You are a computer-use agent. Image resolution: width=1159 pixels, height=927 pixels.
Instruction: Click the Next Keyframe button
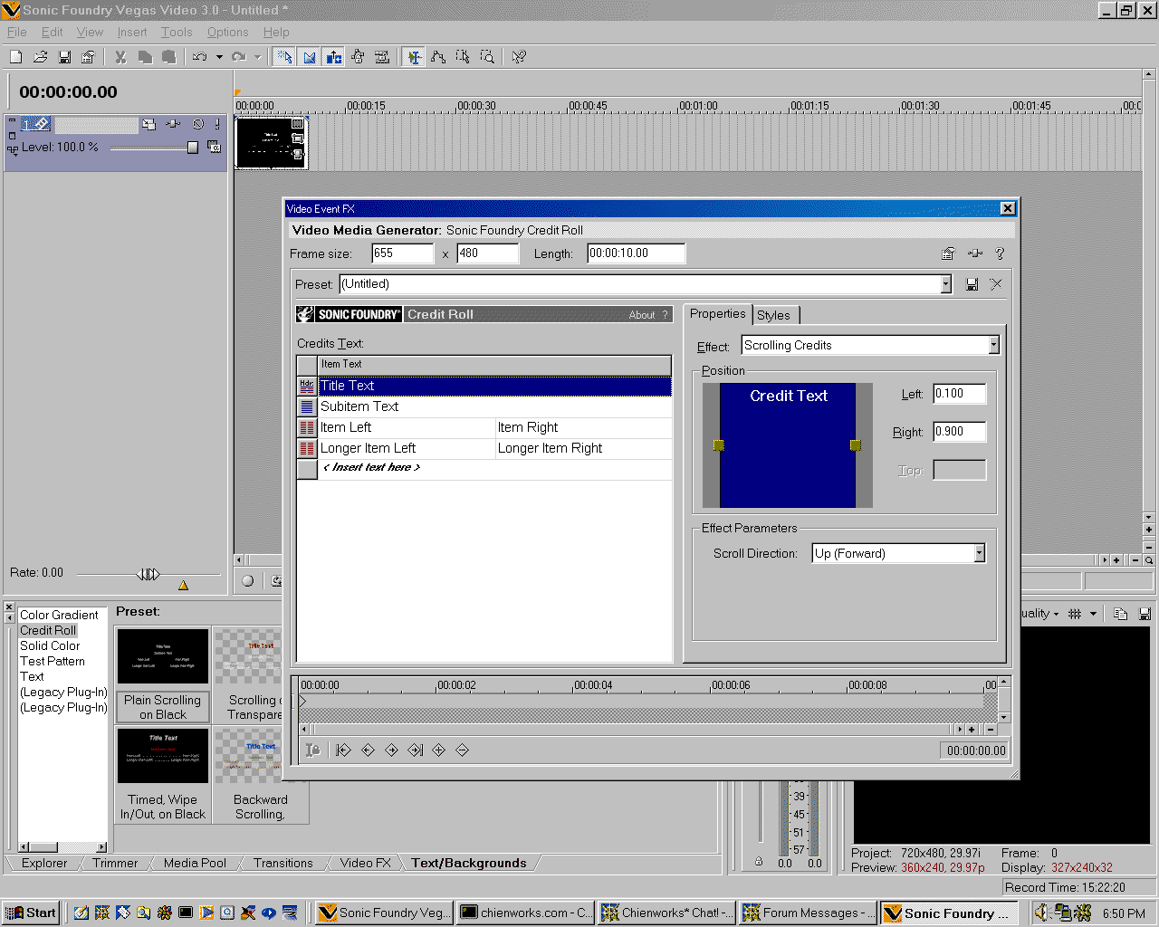[x=391, y=750]
